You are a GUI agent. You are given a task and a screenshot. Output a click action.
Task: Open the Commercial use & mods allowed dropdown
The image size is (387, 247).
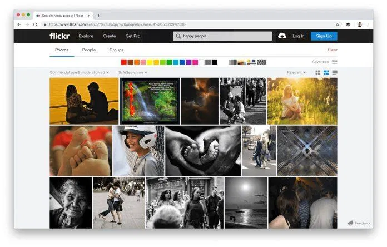pyautogui.click(x=79, y=72)
